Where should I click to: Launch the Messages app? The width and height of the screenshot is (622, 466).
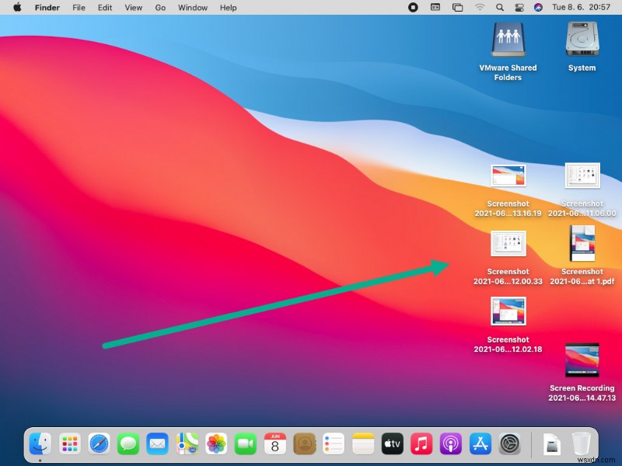tap(128, 444)
